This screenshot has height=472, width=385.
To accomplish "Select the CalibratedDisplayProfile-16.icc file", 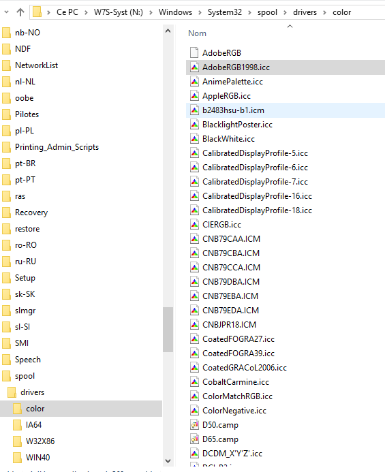I will coord(257,196).
